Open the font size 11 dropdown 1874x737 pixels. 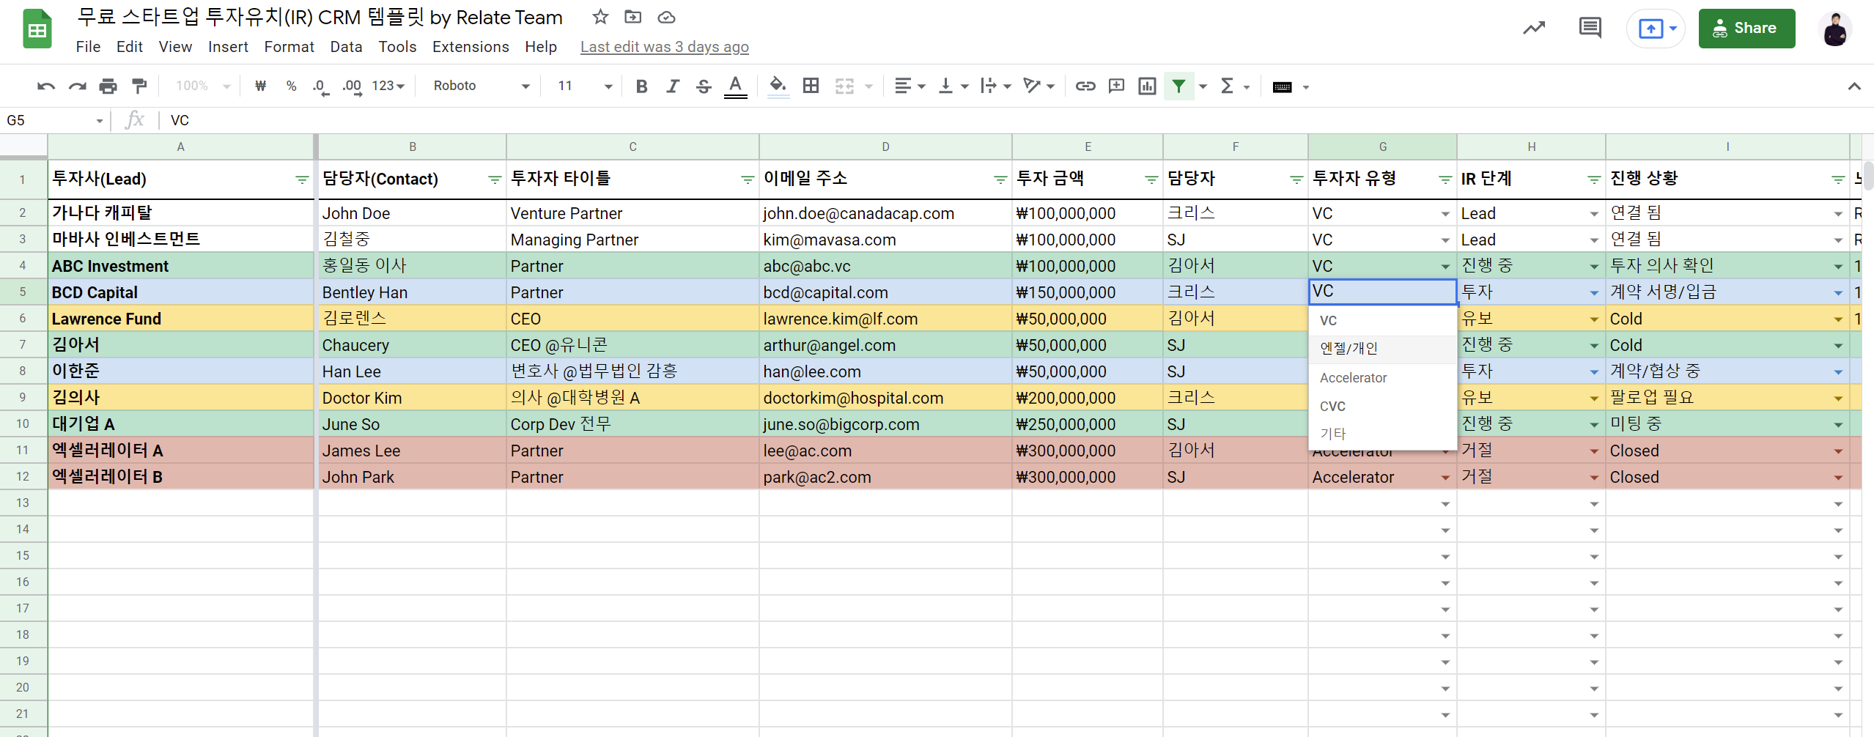[584, 86]
